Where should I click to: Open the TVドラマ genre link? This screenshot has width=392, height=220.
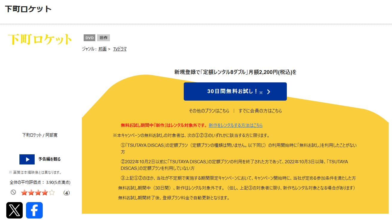(120, 49)
